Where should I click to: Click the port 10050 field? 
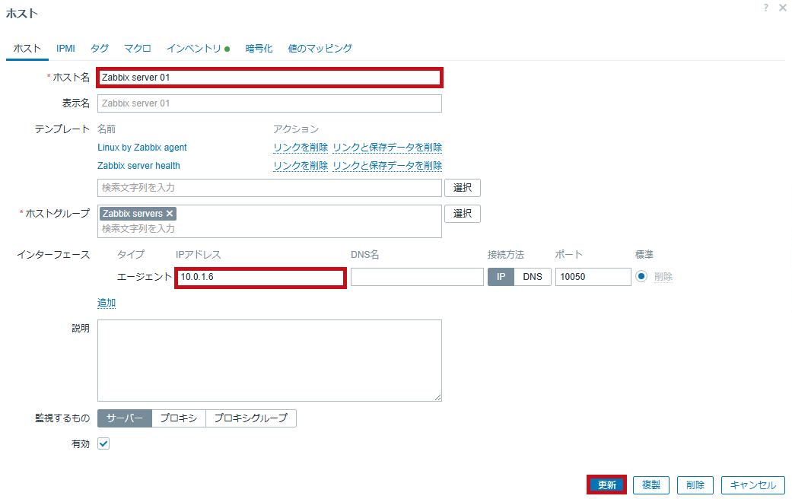click(593, 277)
